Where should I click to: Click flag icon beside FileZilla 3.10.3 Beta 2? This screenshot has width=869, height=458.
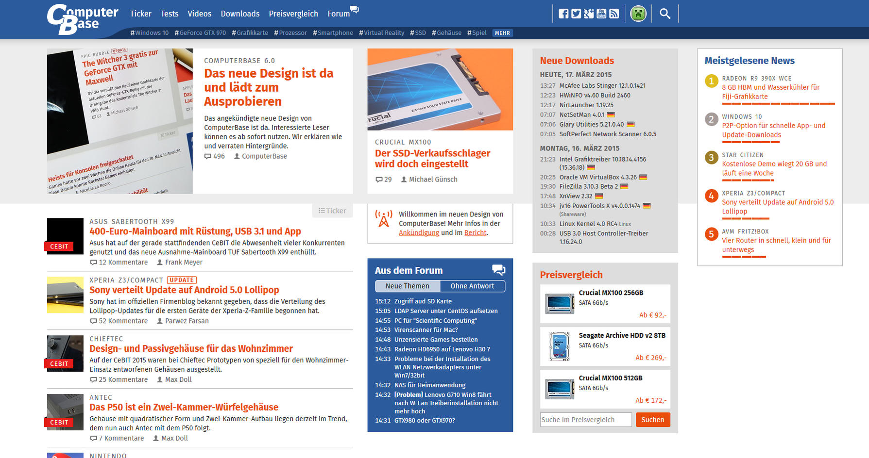[x=625, y=187]
